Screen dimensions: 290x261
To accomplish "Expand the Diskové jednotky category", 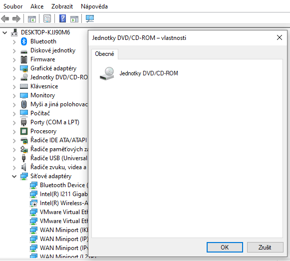I will pos(14,51).
